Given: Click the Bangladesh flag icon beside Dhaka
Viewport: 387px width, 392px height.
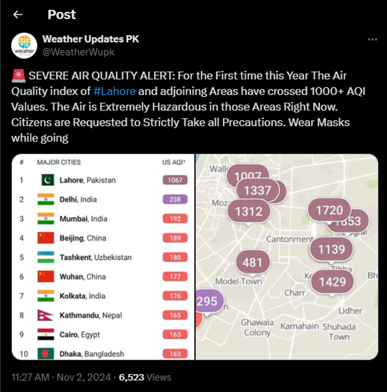Looking at the screenshot, I should (x=45, y=353).
